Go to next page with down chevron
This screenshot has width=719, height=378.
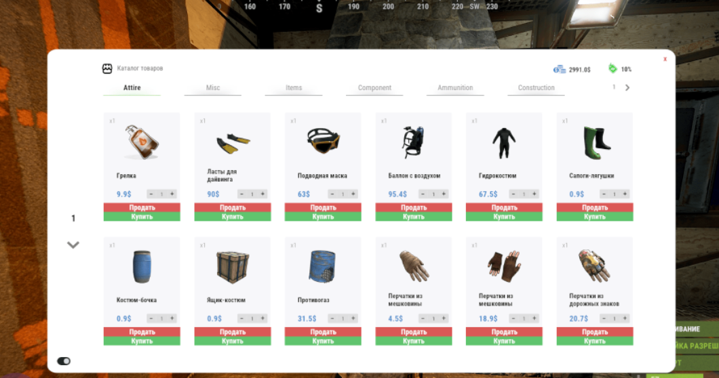73,245
